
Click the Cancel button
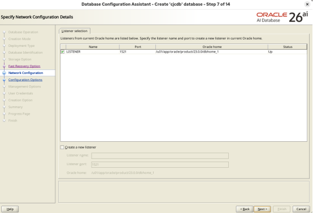(x=301, y=209)
